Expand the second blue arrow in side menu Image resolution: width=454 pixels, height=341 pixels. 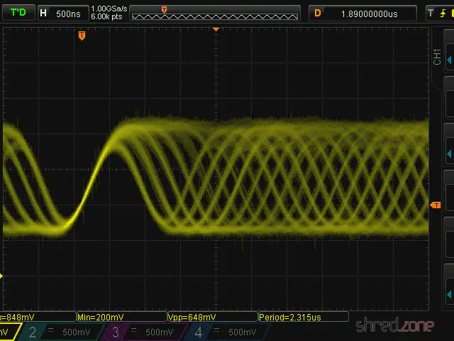pyautogui.click(x=448, y=107)
